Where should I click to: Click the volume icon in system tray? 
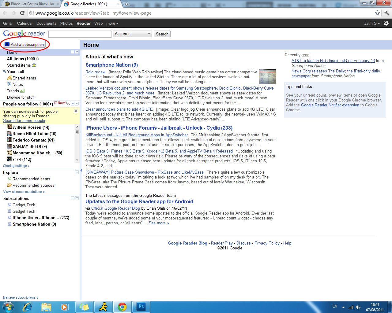pos(358,307)
